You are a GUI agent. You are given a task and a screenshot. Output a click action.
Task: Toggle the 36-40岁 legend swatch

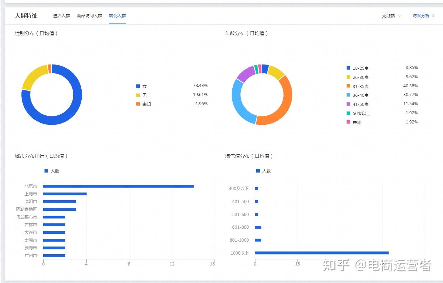pyautogui.click(x=348, y=95)
